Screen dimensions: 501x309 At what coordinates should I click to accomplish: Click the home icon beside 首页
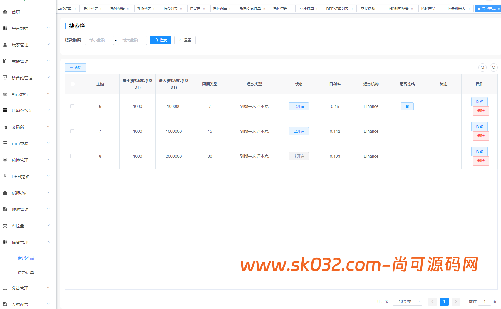pyautogui.click(x=5, y=12)
